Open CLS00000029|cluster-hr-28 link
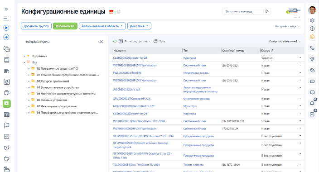The image size is (319, 172). coord(130,58)
